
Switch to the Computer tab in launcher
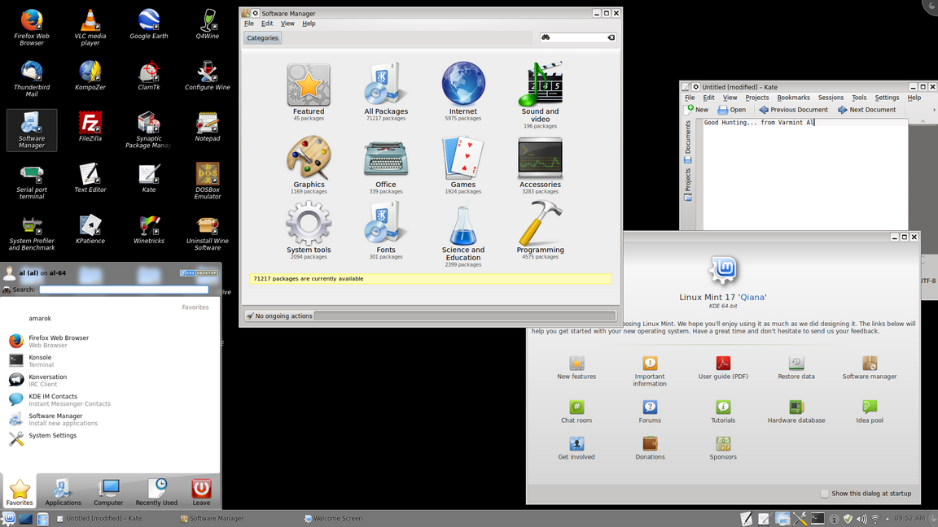tap(108, 492)
